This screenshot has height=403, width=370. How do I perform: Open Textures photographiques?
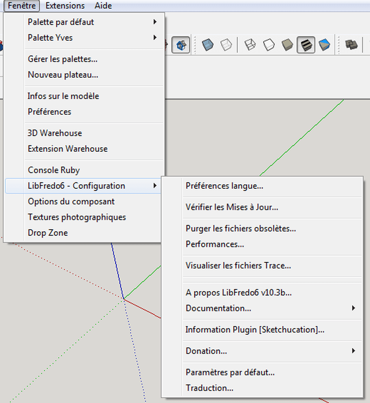(83, 217)
